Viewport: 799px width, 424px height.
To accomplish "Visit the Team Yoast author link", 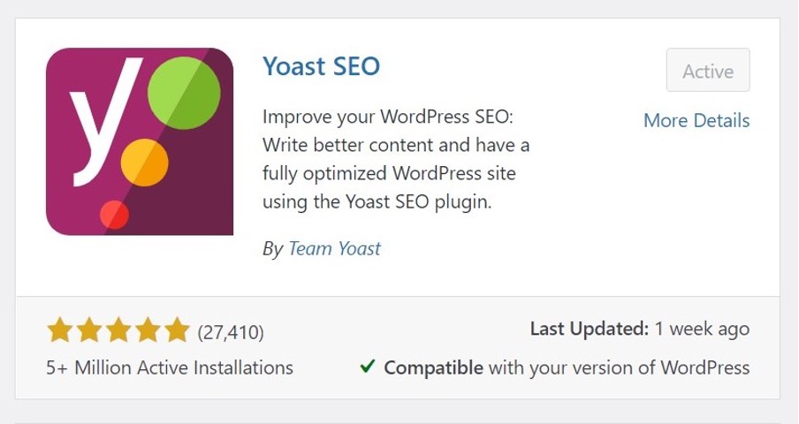I will (334, 249).
